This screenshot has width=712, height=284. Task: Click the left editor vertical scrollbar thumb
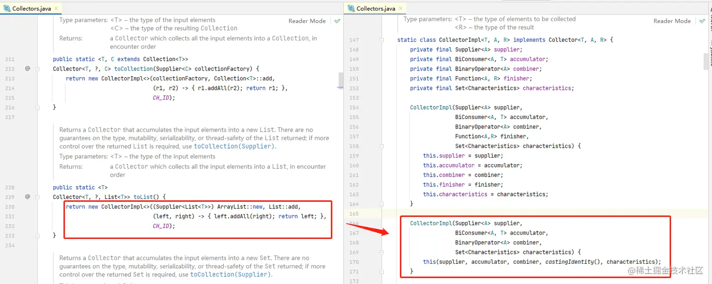click(x=341, y=80)
